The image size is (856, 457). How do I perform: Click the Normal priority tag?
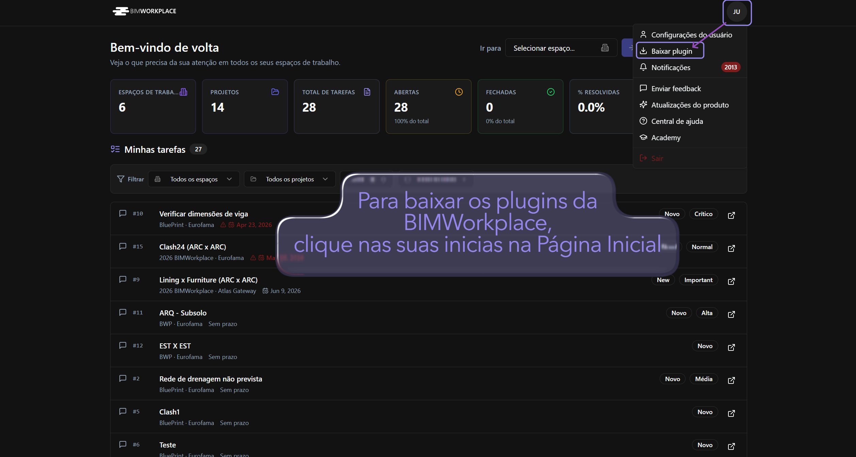[x=702, y=247]
